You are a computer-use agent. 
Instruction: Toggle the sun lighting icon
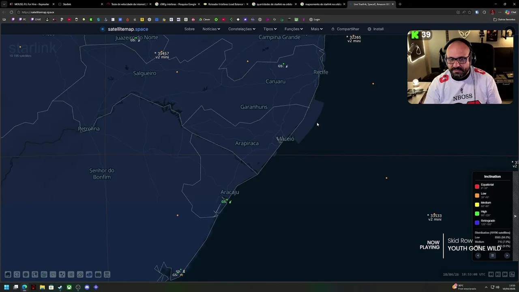click(71, 275)
